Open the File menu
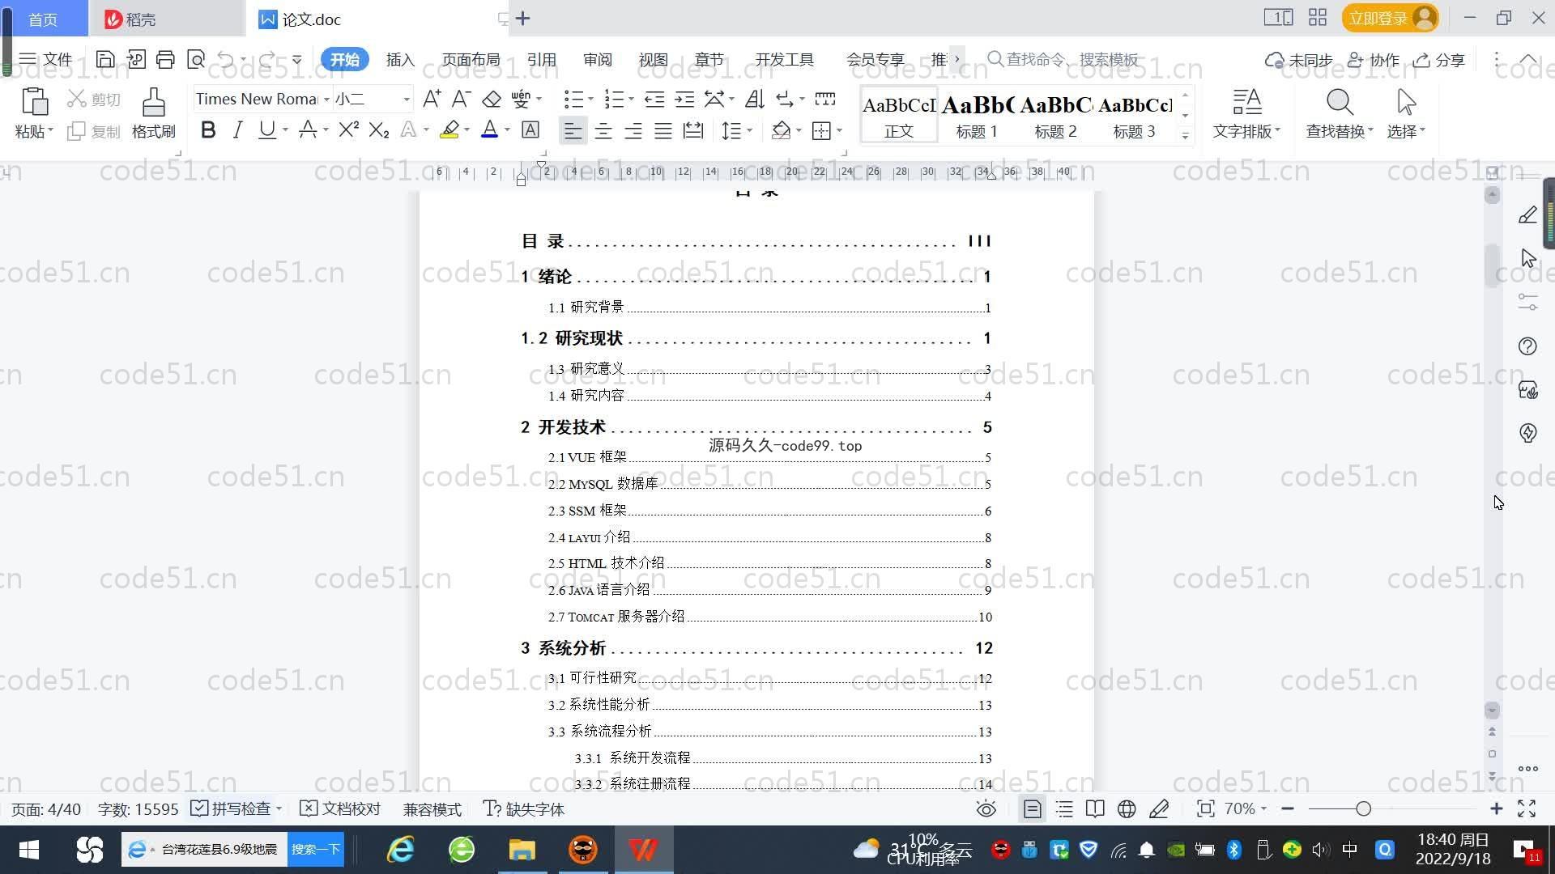This screenshot has height=874, width=1555. pyautogui.click(x=46, y=59)
